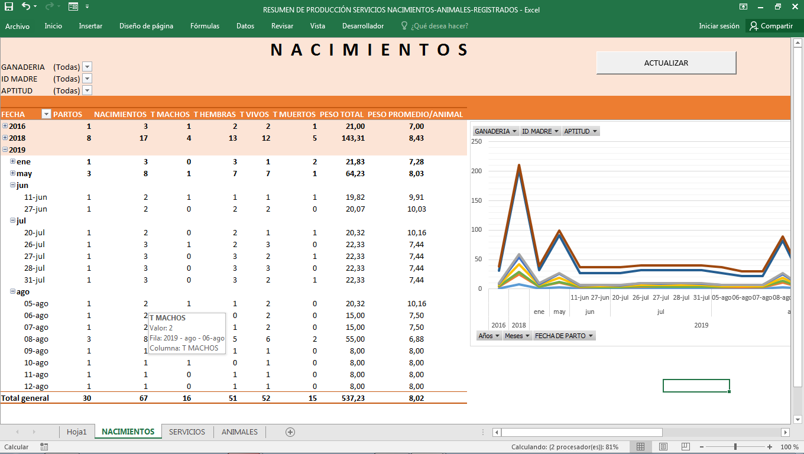Click the peso total cell 537,23
The width and height of the screenshot is (804, 454).
(x=352, y=398)
